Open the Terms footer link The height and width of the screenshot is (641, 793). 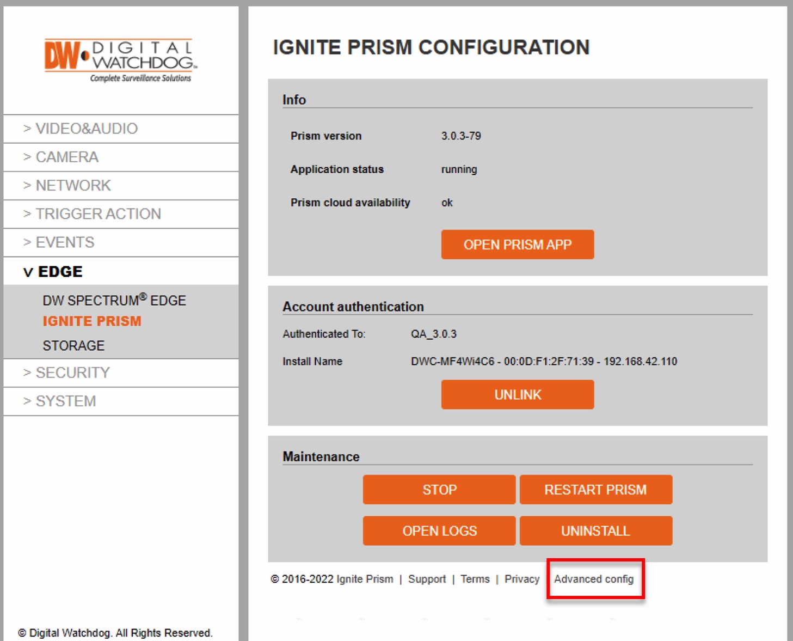point(475,579)
